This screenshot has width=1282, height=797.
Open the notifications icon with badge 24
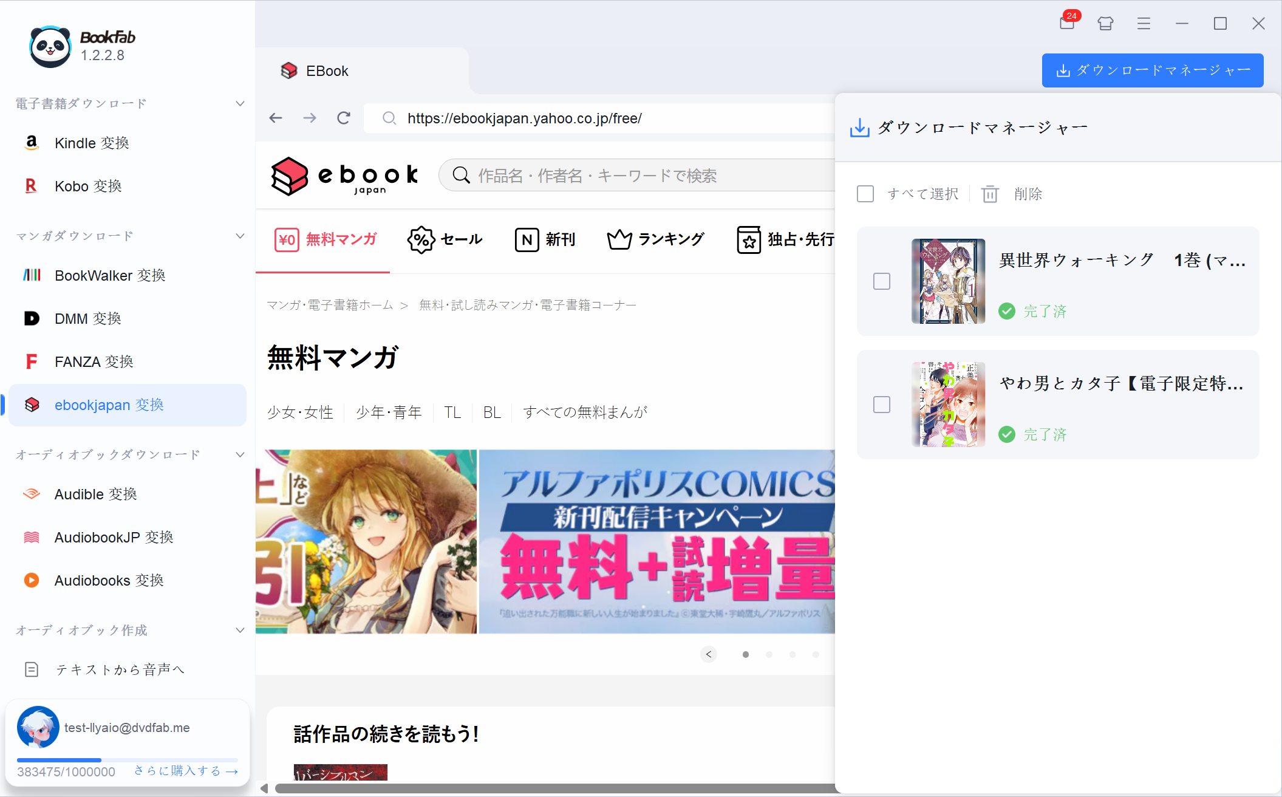click(1067, 23)
